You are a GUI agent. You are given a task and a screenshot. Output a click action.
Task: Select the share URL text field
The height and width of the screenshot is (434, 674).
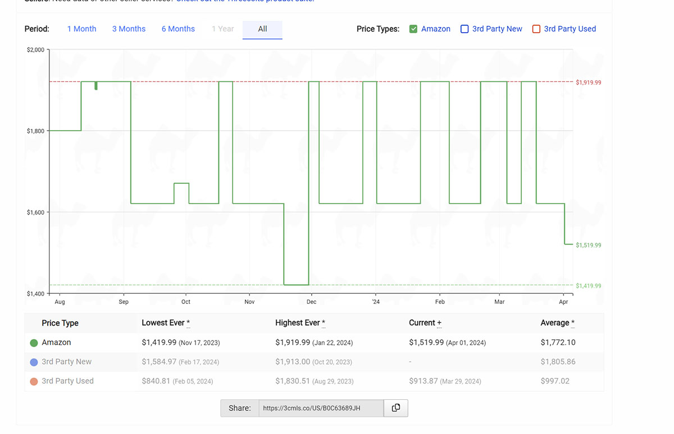coord(321,408)
